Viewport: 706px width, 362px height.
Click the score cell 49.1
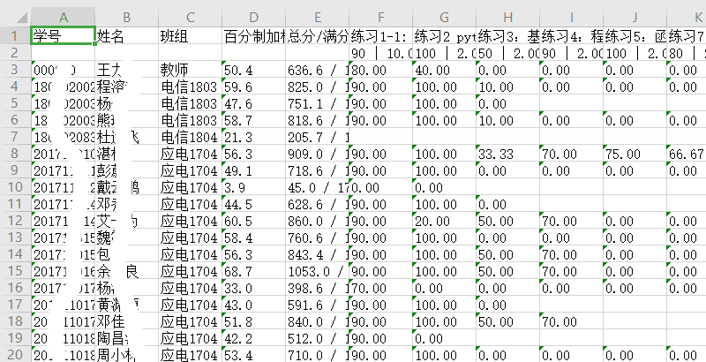pos(253,170)
